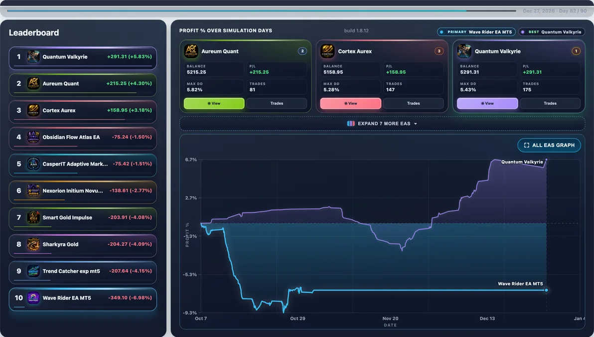Click rank badge 3 on Cortex Aurex card
This screenshot has height=337, width=594.
click(x=439, y=51)
